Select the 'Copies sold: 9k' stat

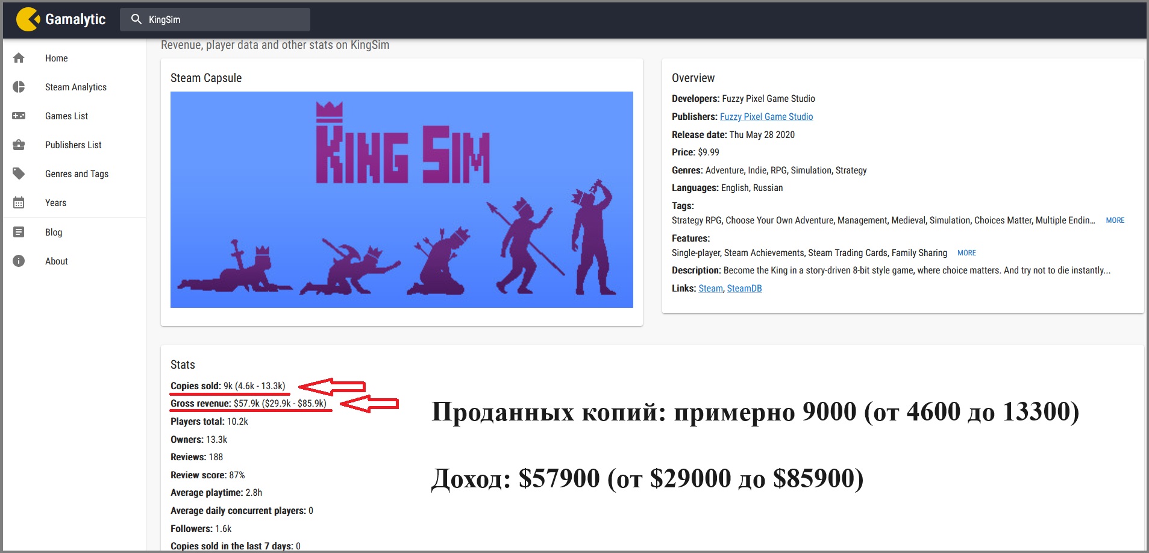pos(228,386)
